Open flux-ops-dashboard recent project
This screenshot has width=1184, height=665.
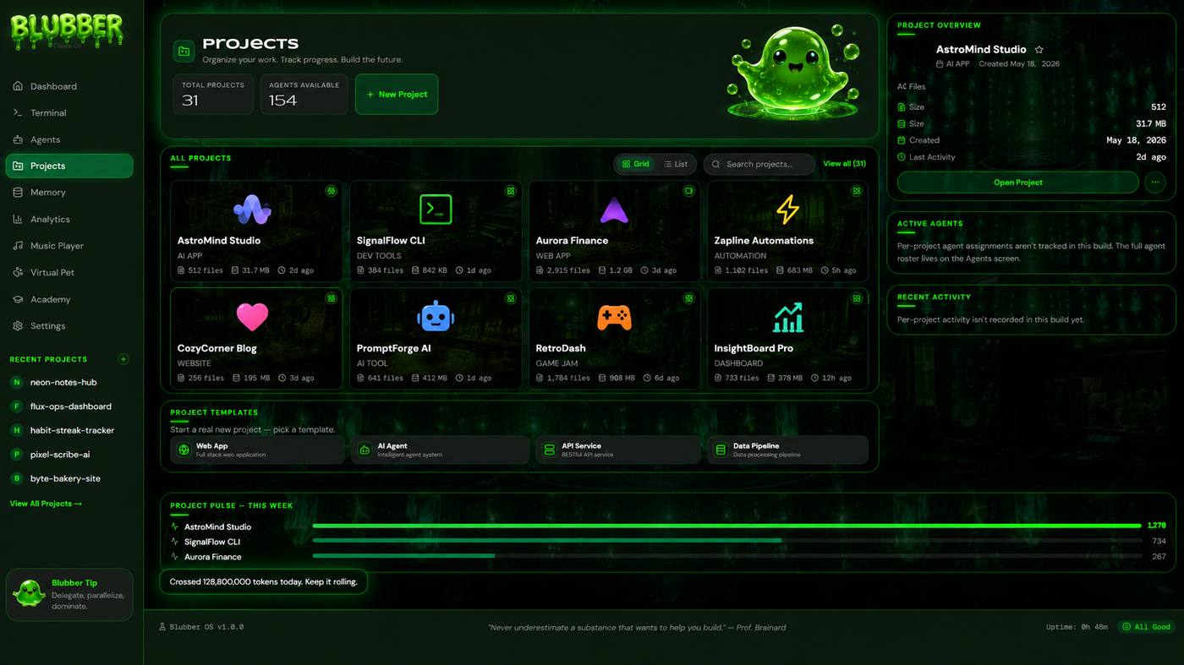coord(69,406)
